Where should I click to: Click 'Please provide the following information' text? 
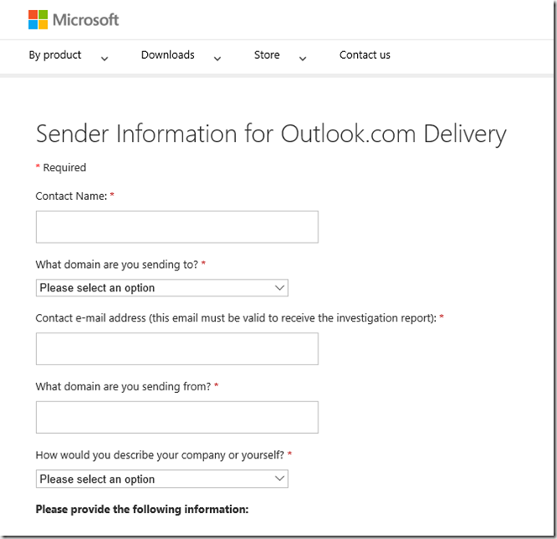pos(142,510)
